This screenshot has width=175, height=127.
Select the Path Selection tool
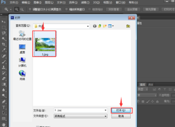pyautogui.click(x=4, y=113)
